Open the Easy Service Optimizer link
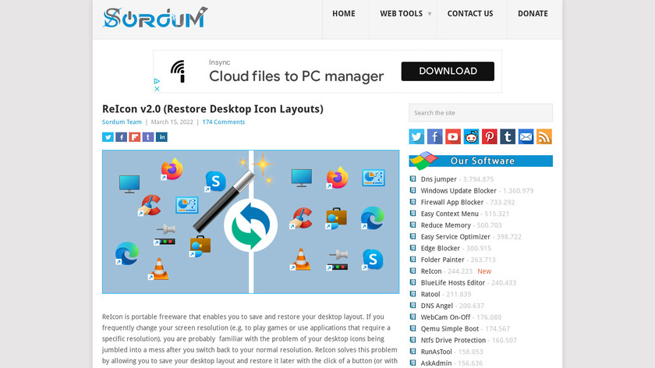 [455, 236]
